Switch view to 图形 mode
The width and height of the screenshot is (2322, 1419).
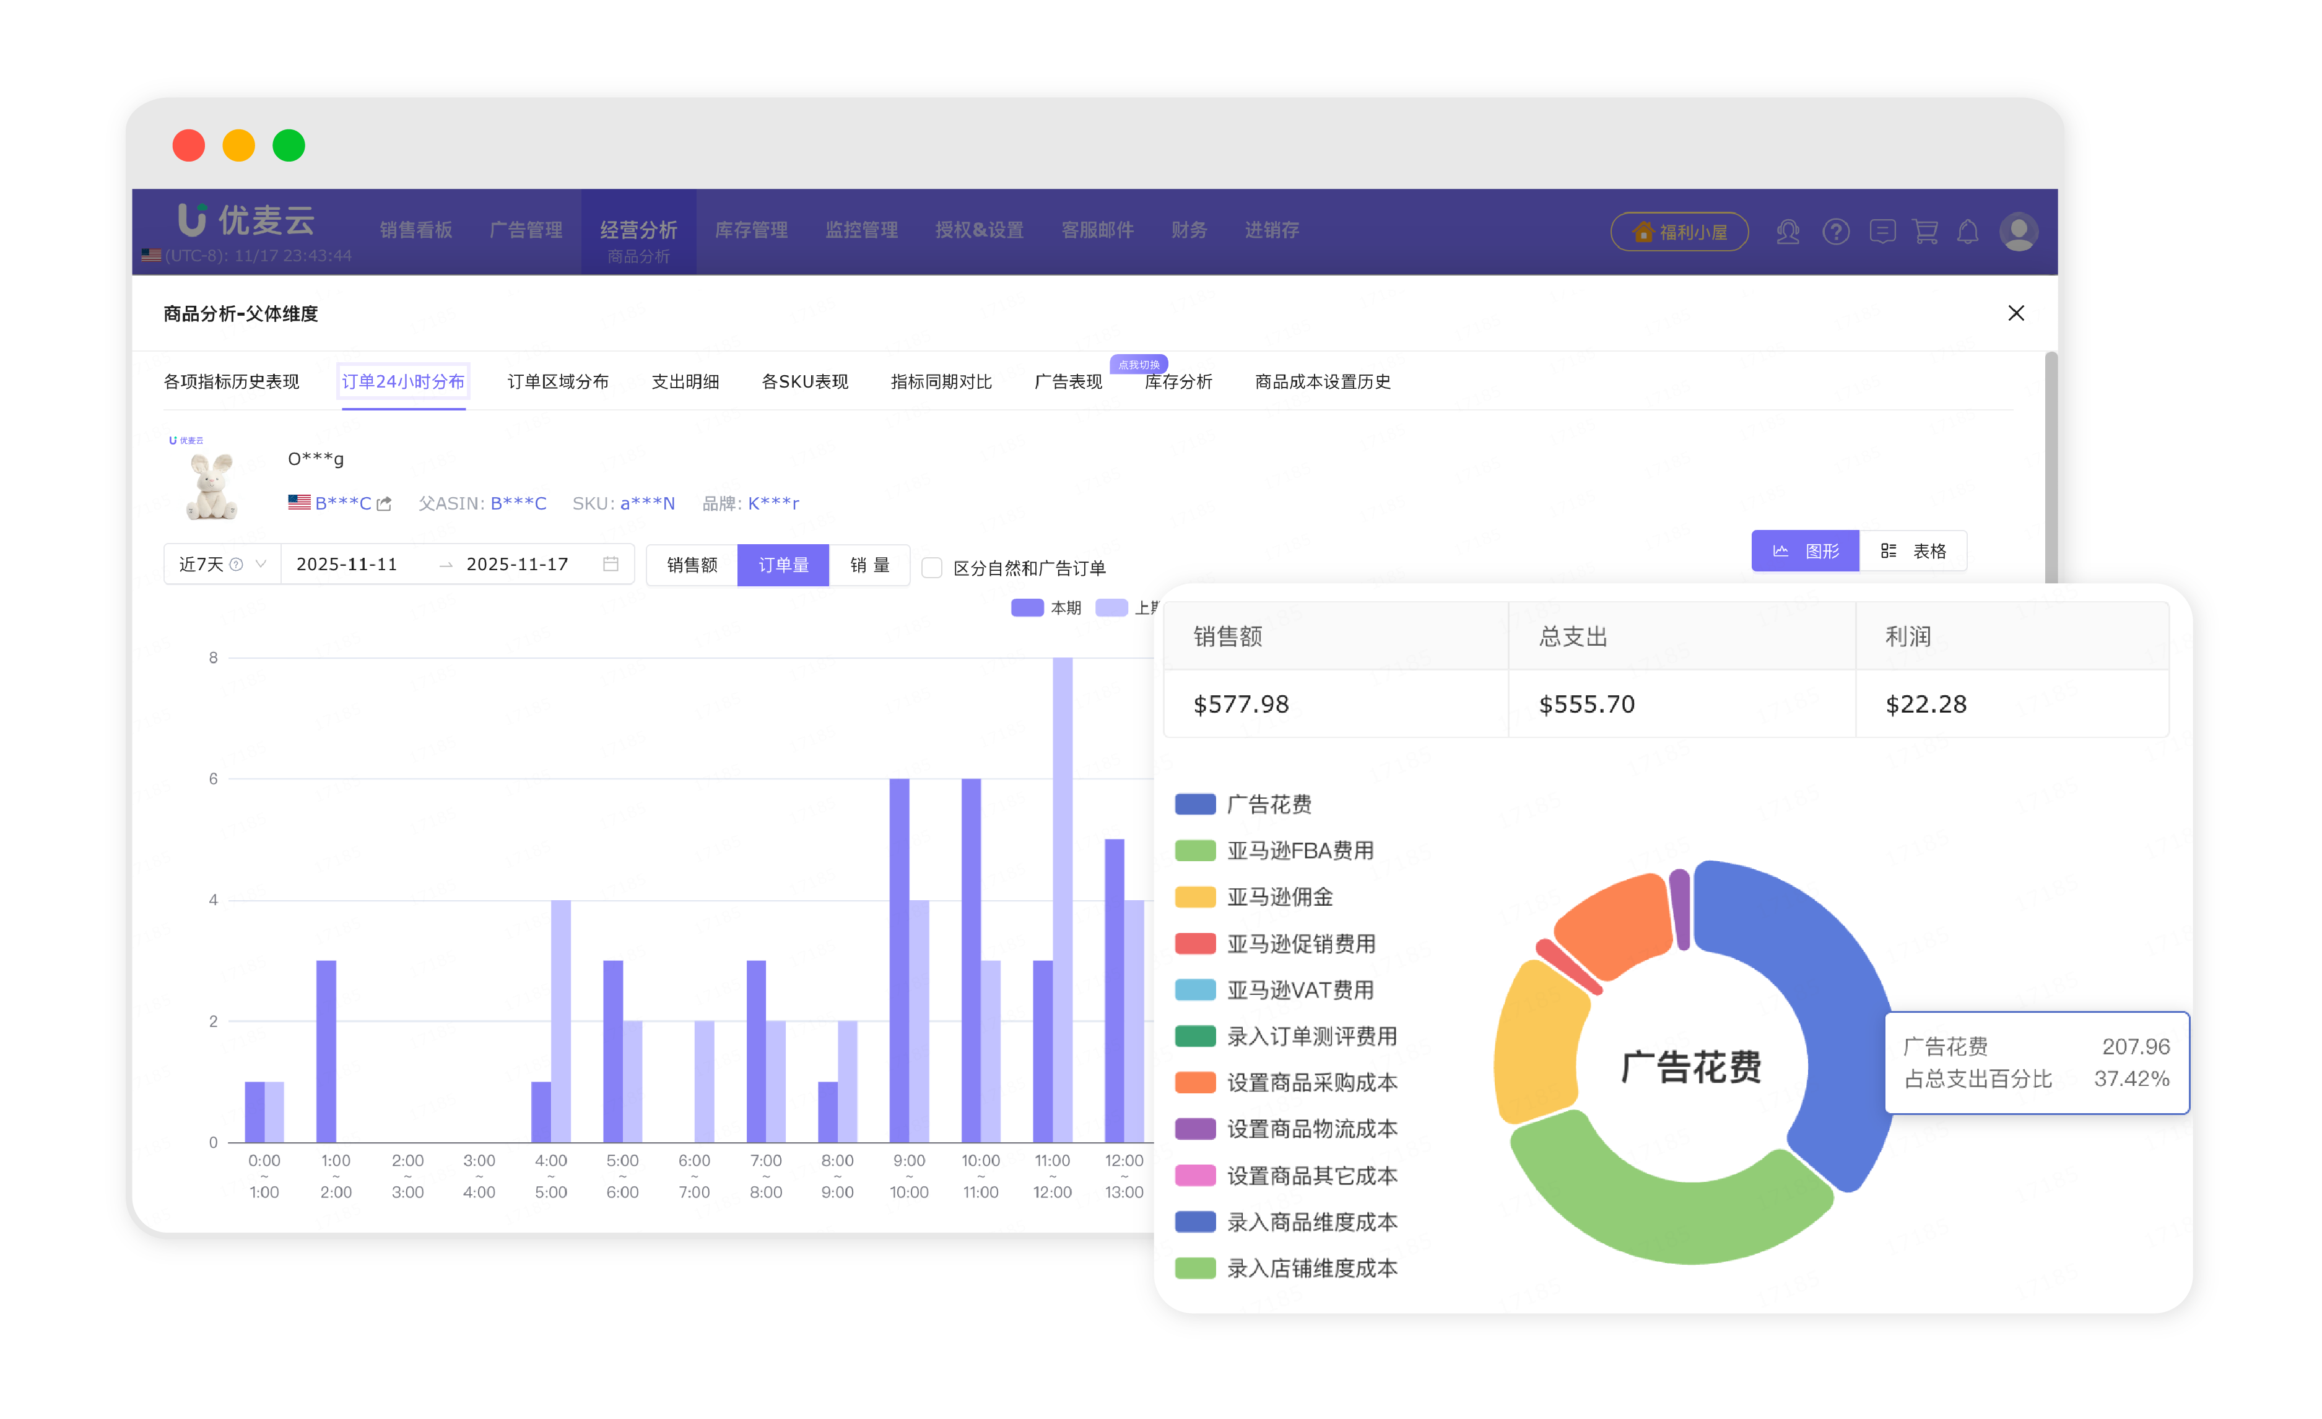pyautogui.click(x=1804, y=551)
